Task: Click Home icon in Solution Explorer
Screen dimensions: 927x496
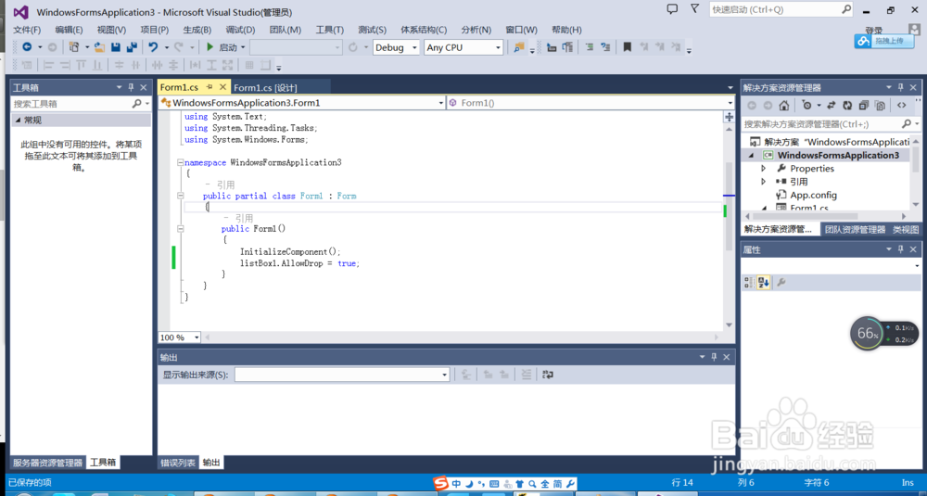Action: coord(784,106)
